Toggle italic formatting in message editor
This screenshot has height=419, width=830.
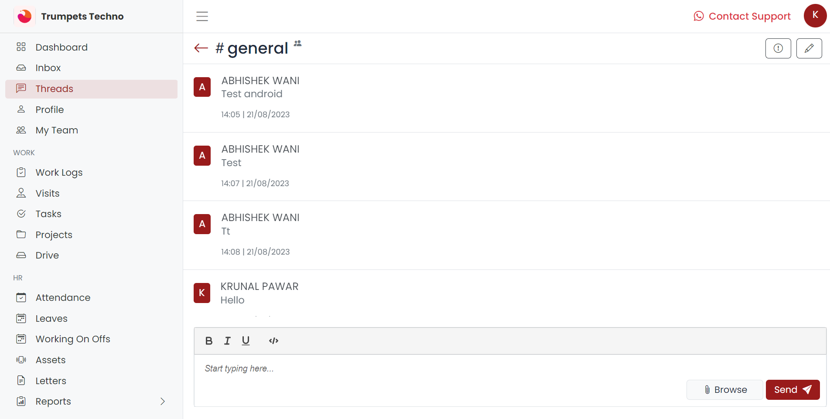pos(227,341)
